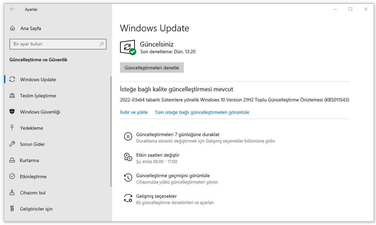The height and width of the screenshot is (225, 376).
Task: Click the pause updates icon
Action: pyautogui.click(x=128, y=136)
